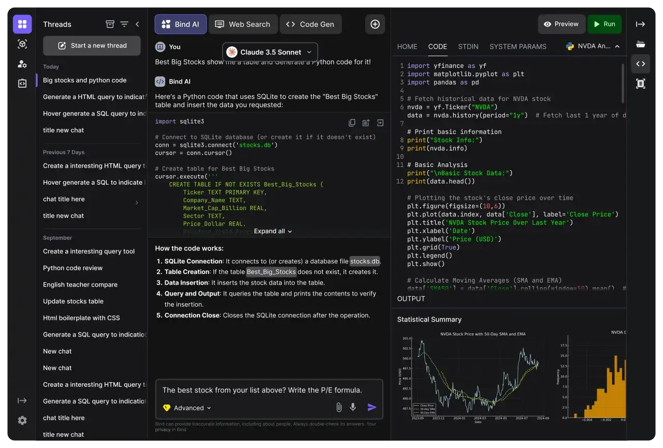This screenshot has height=448, width=663.
Task: Click the cube scan icon in left sidebar
Action: click(x=22, y=44)
